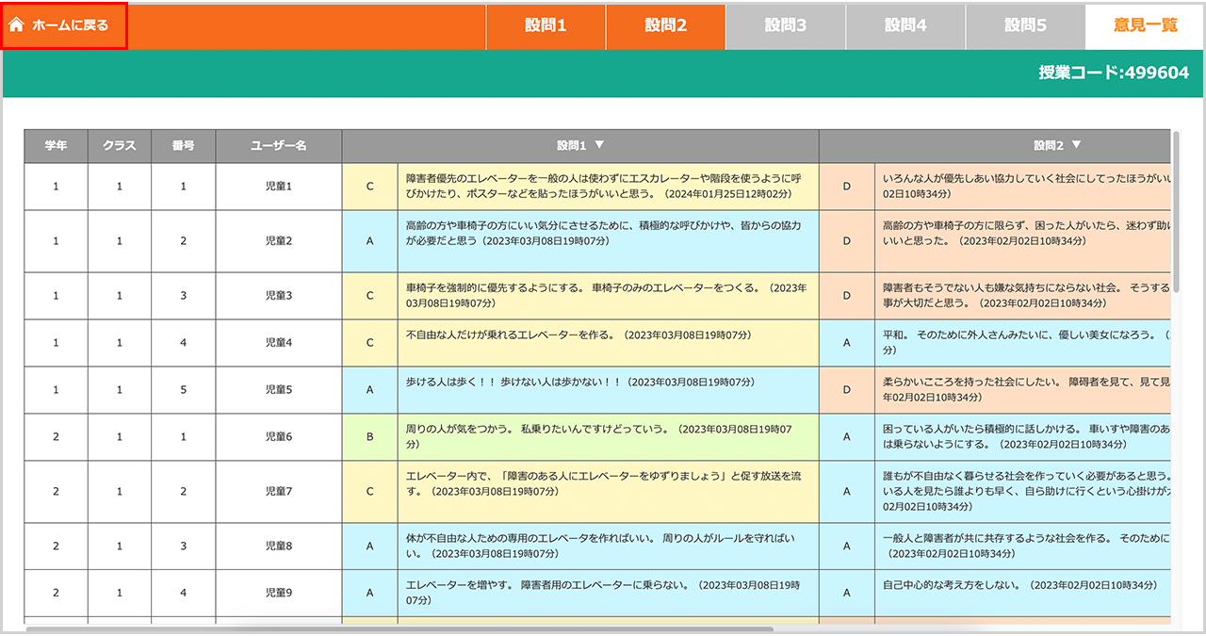The image size is (1206, 636).
Task: Select the 設問3 tab
Action: tap(785, 25)
